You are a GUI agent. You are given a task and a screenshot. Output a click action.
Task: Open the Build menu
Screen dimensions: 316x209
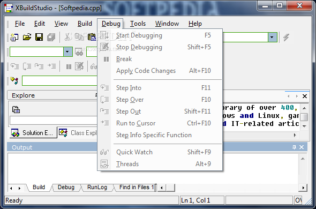point(85,24)
